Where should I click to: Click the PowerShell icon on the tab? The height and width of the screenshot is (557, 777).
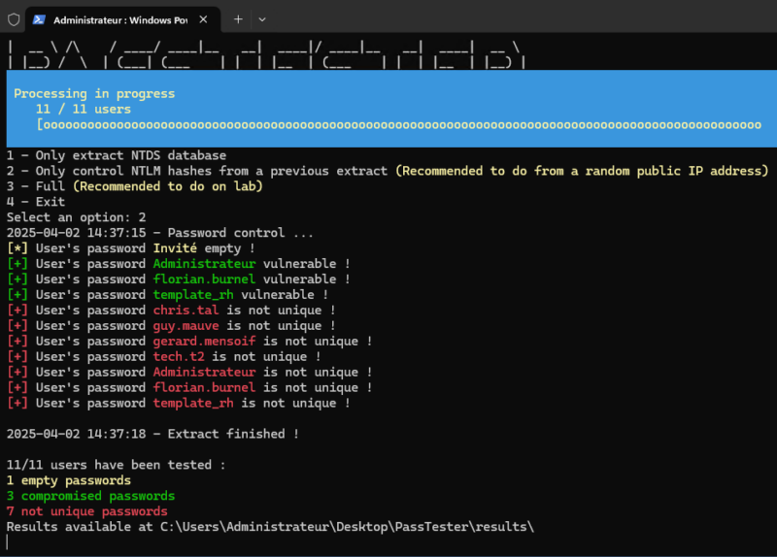[40, 19]
